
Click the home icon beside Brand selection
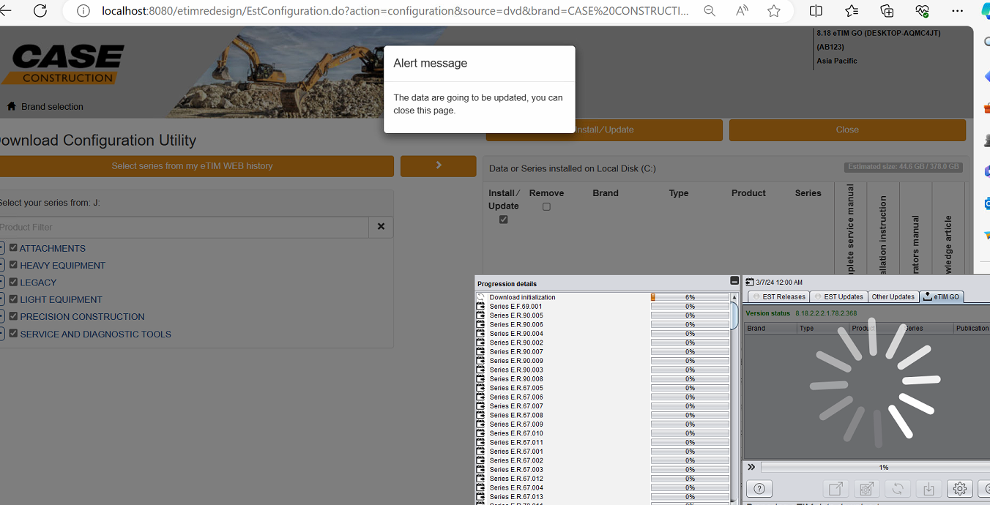12,106
